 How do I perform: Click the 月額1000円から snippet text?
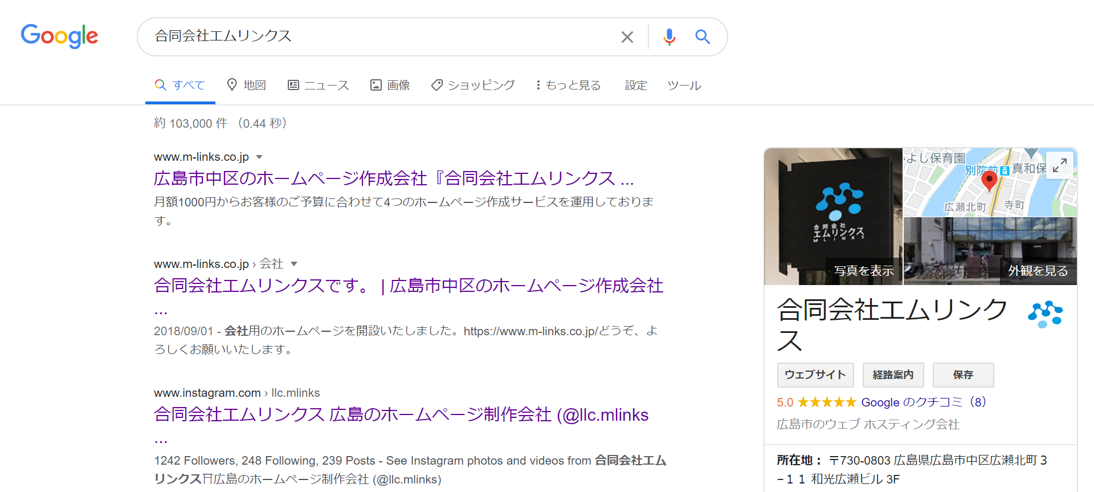(x=404, y=211)
